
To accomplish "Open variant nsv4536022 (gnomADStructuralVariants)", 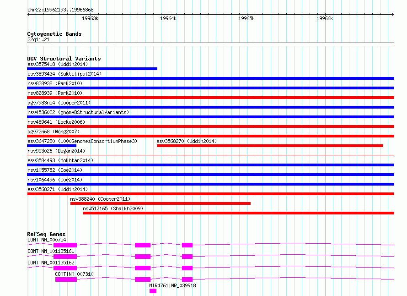I will 78,112.
